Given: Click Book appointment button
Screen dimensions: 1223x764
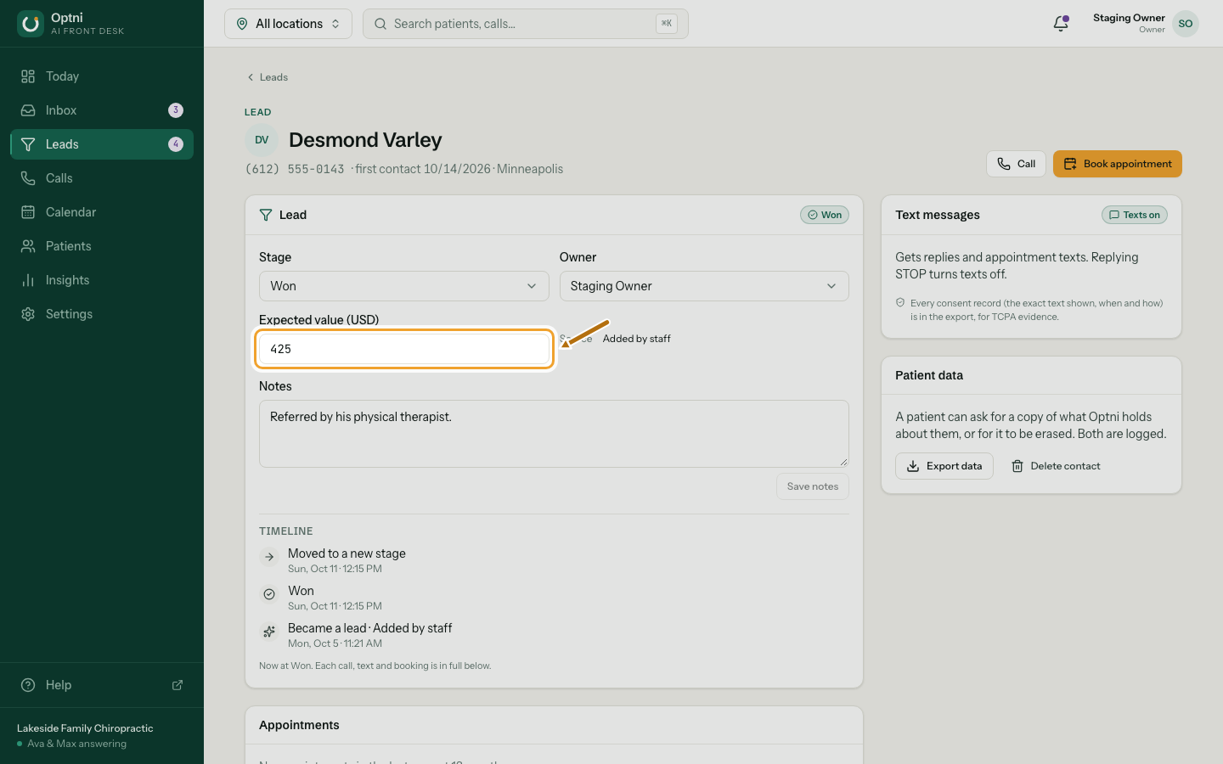Looking at the screenshot, I should [x=1118, y=164].
